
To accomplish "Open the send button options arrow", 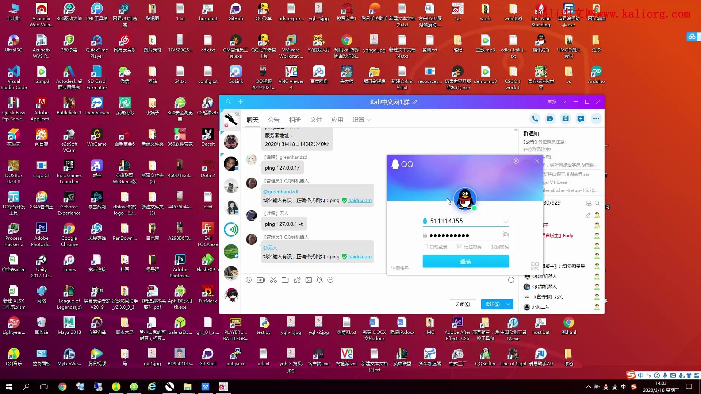I will point(508,304).
